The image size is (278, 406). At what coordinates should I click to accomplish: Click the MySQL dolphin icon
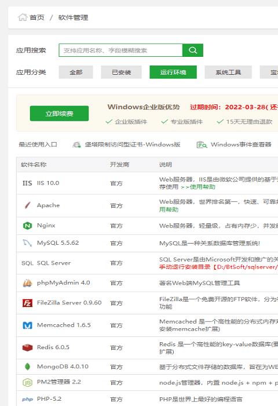click(27, 243)
